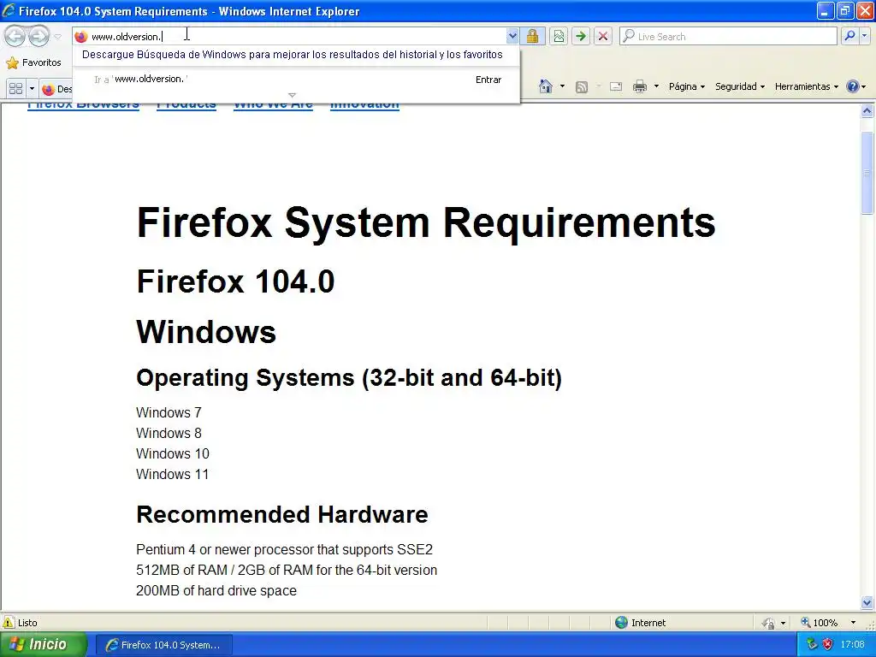Click the Help question mark icon
Viewport: 876px width, 657px height.
coord(853,86)
